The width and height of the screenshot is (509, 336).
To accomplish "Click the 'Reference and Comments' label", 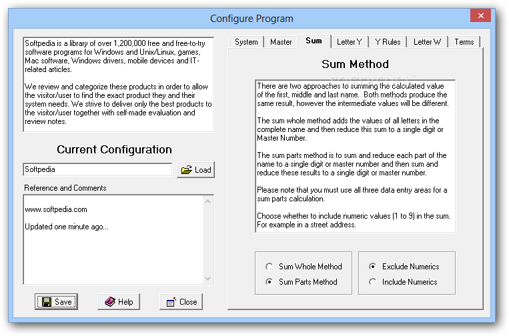I will click(65, 188).
